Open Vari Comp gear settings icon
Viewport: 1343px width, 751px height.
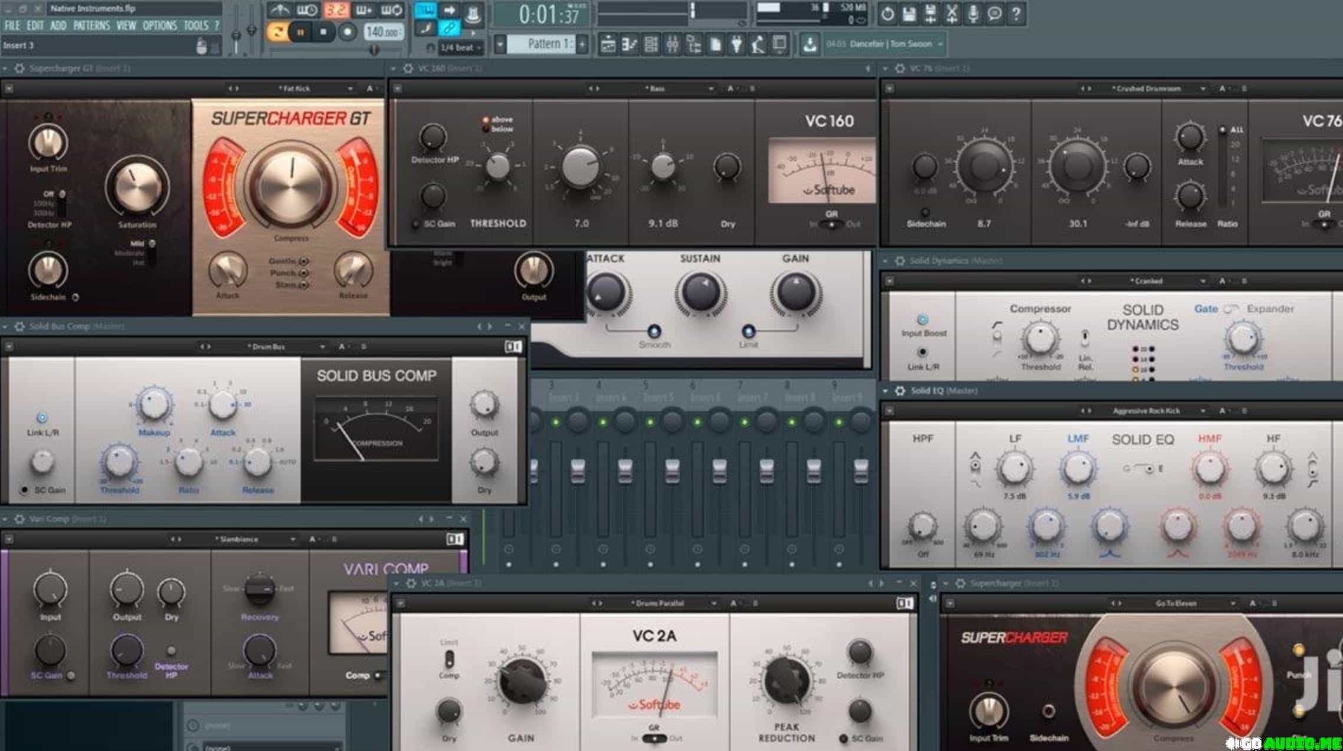[19, 519]
